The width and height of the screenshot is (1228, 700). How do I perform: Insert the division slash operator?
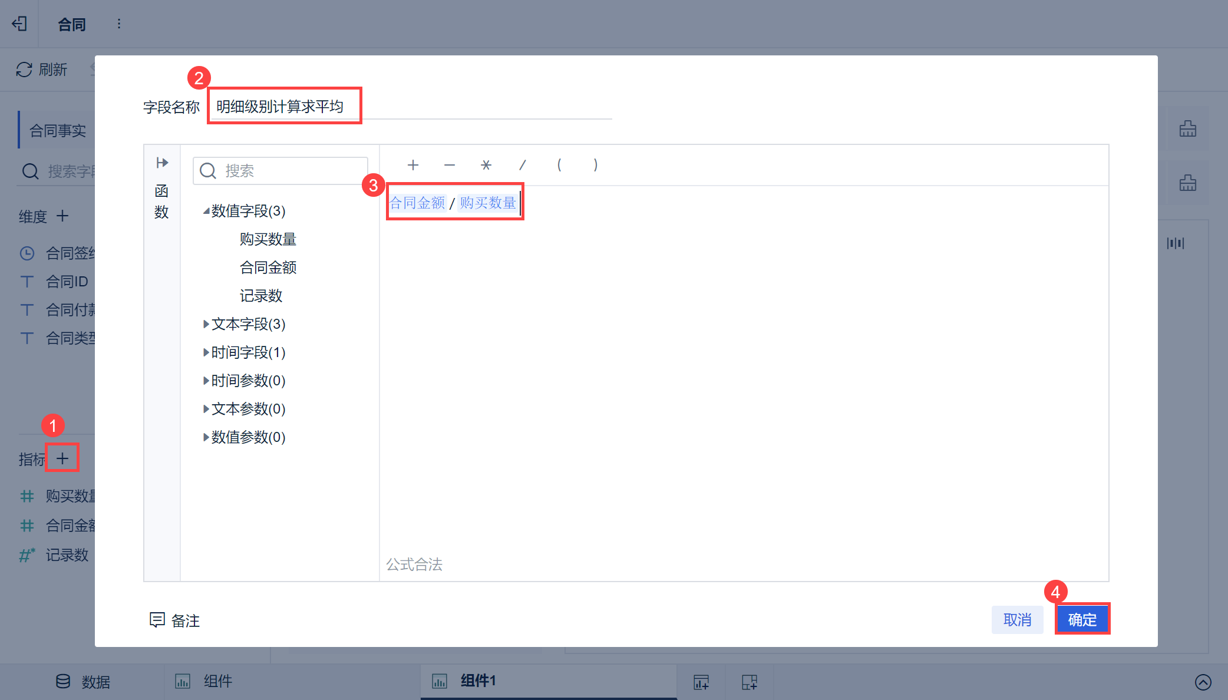(x=523, y=165)
